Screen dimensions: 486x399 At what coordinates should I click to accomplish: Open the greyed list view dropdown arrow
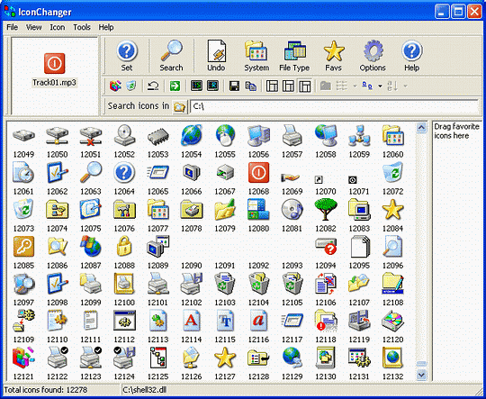point(355,86)
